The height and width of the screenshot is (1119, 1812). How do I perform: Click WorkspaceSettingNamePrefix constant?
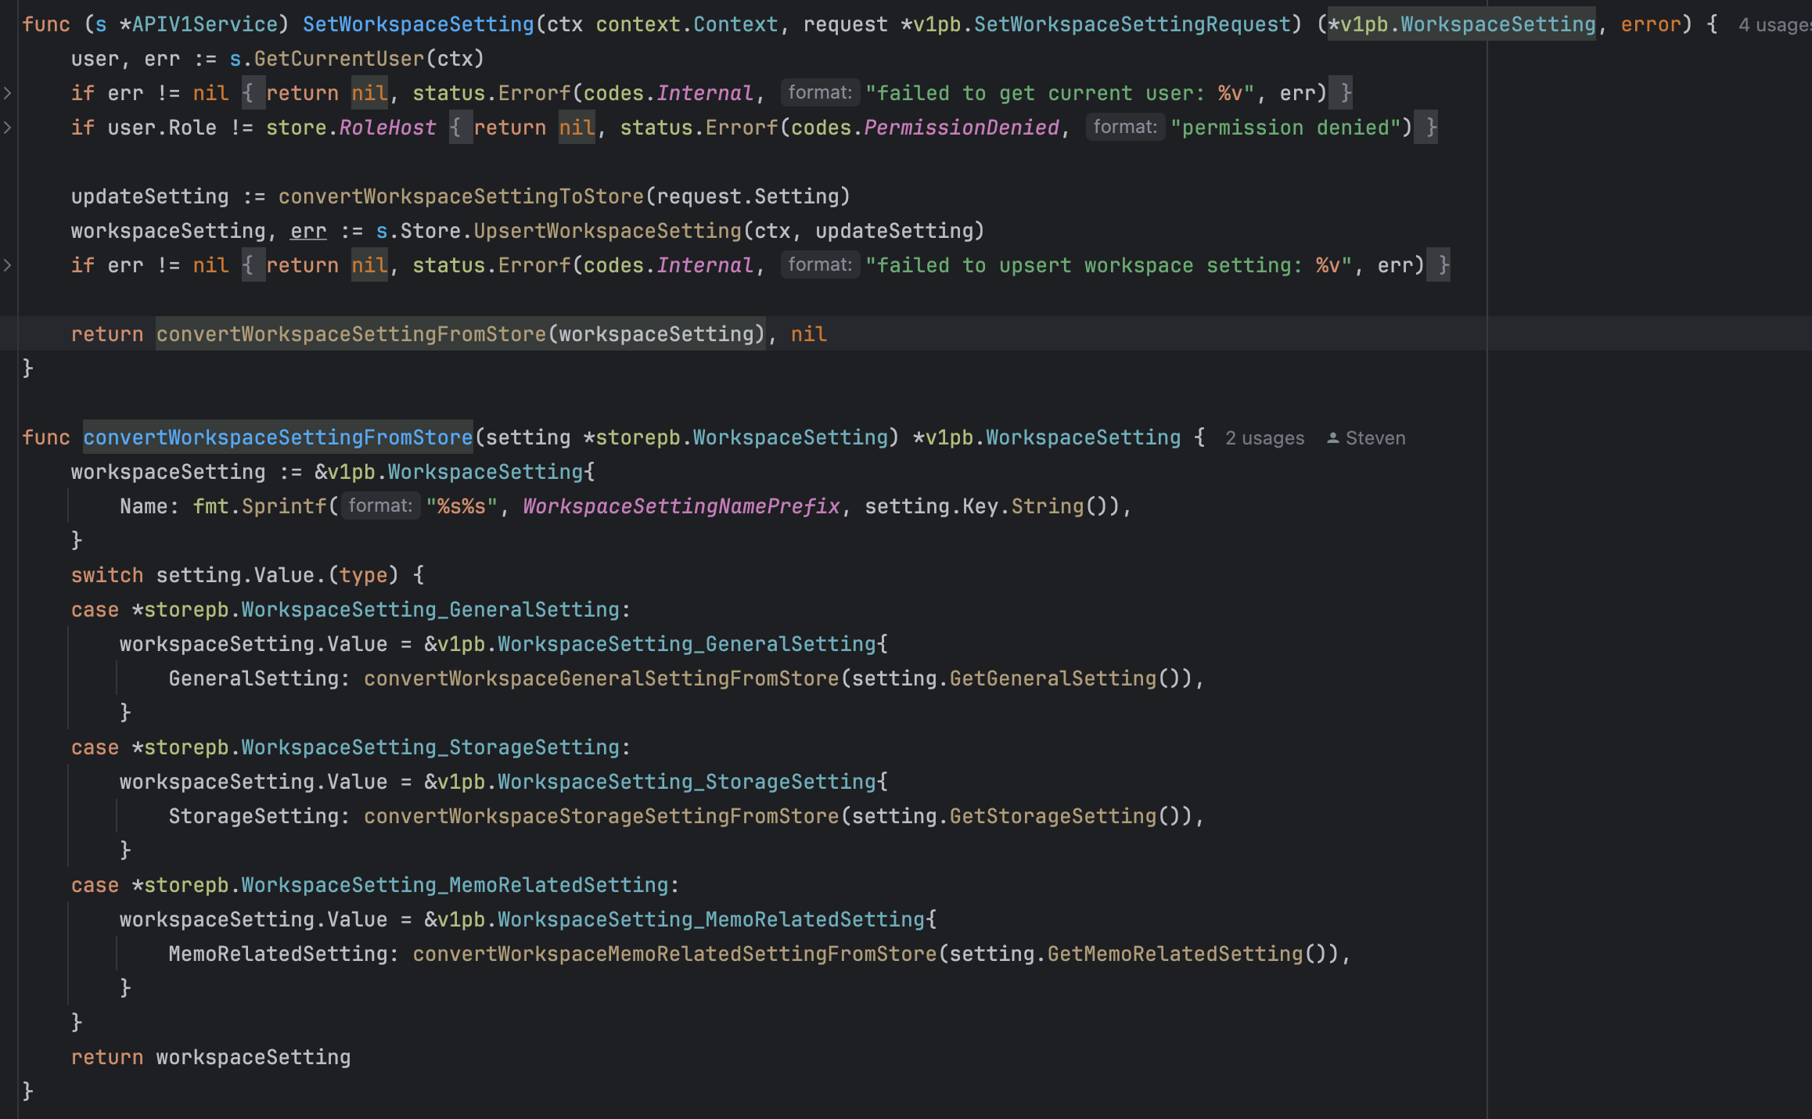coord(681,506)
